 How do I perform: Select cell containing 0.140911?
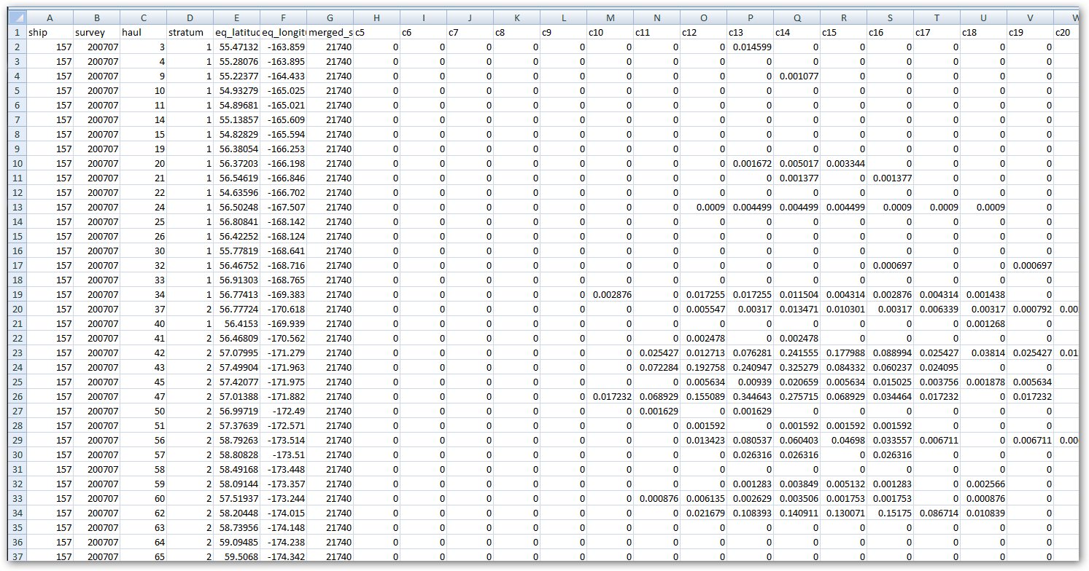[x=797, y=513]
